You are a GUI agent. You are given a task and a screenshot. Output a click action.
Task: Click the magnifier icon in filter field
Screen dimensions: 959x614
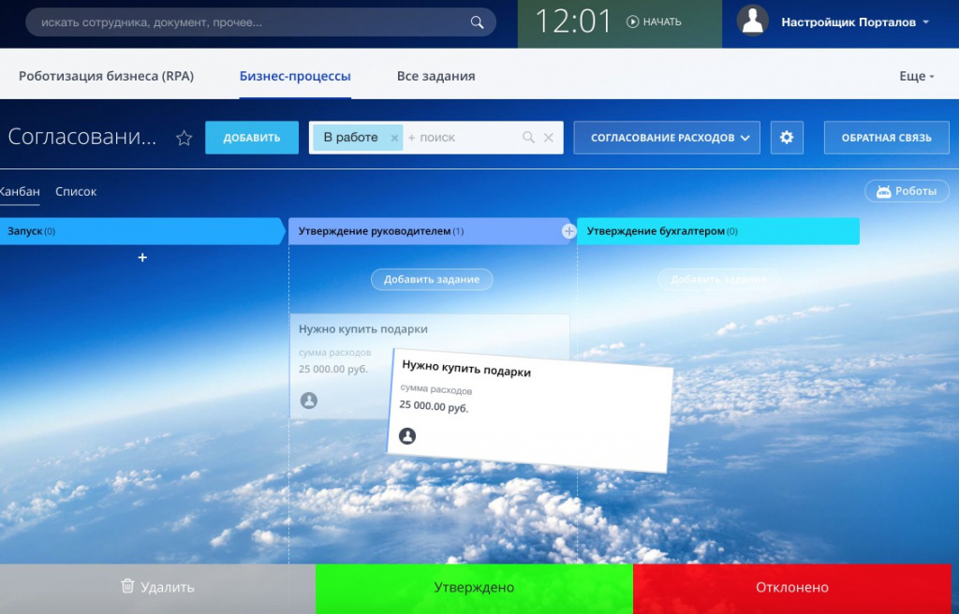[528, 138]
